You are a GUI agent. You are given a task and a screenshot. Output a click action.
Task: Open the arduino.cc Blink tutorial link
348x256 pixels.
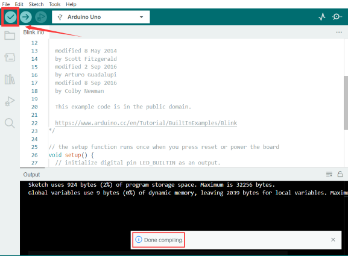(146, 123)
